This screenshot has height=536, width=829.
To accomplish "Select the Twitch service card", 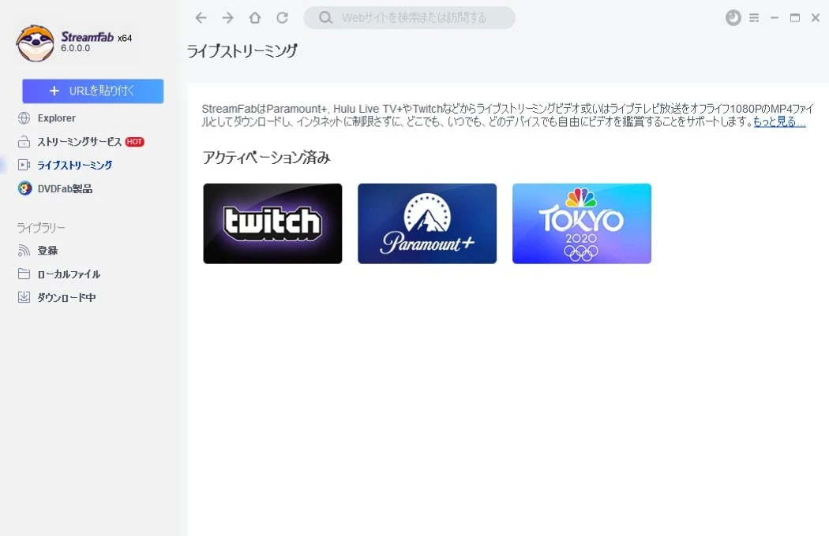I will 272,223.
